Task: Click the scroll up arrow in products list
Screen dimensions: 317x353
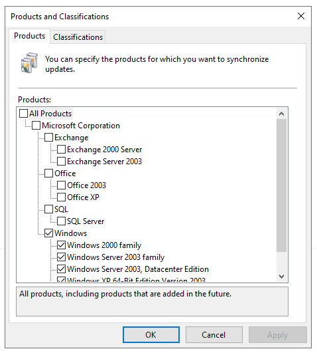Action: click(x=281, y=114)
